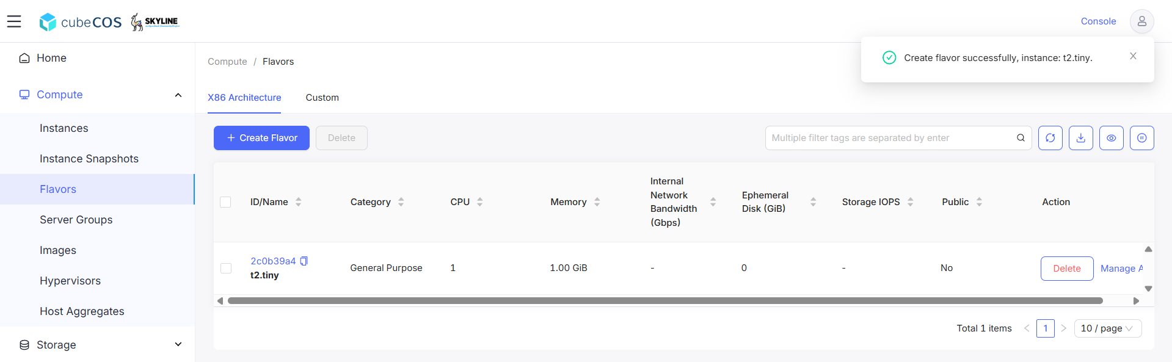The height and width of the screenshot is (362, 1172).
Task: Click the cubeCOS logo
Action: point(81,22)
